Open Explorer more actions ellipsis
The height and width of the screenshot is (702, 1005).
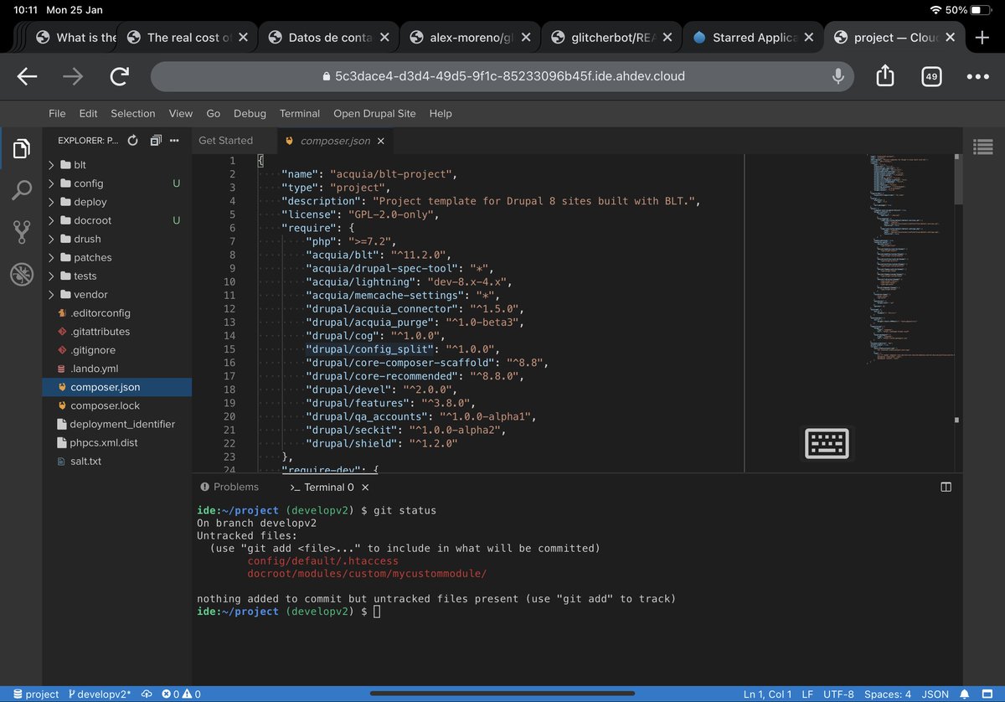tap(174, 141)
